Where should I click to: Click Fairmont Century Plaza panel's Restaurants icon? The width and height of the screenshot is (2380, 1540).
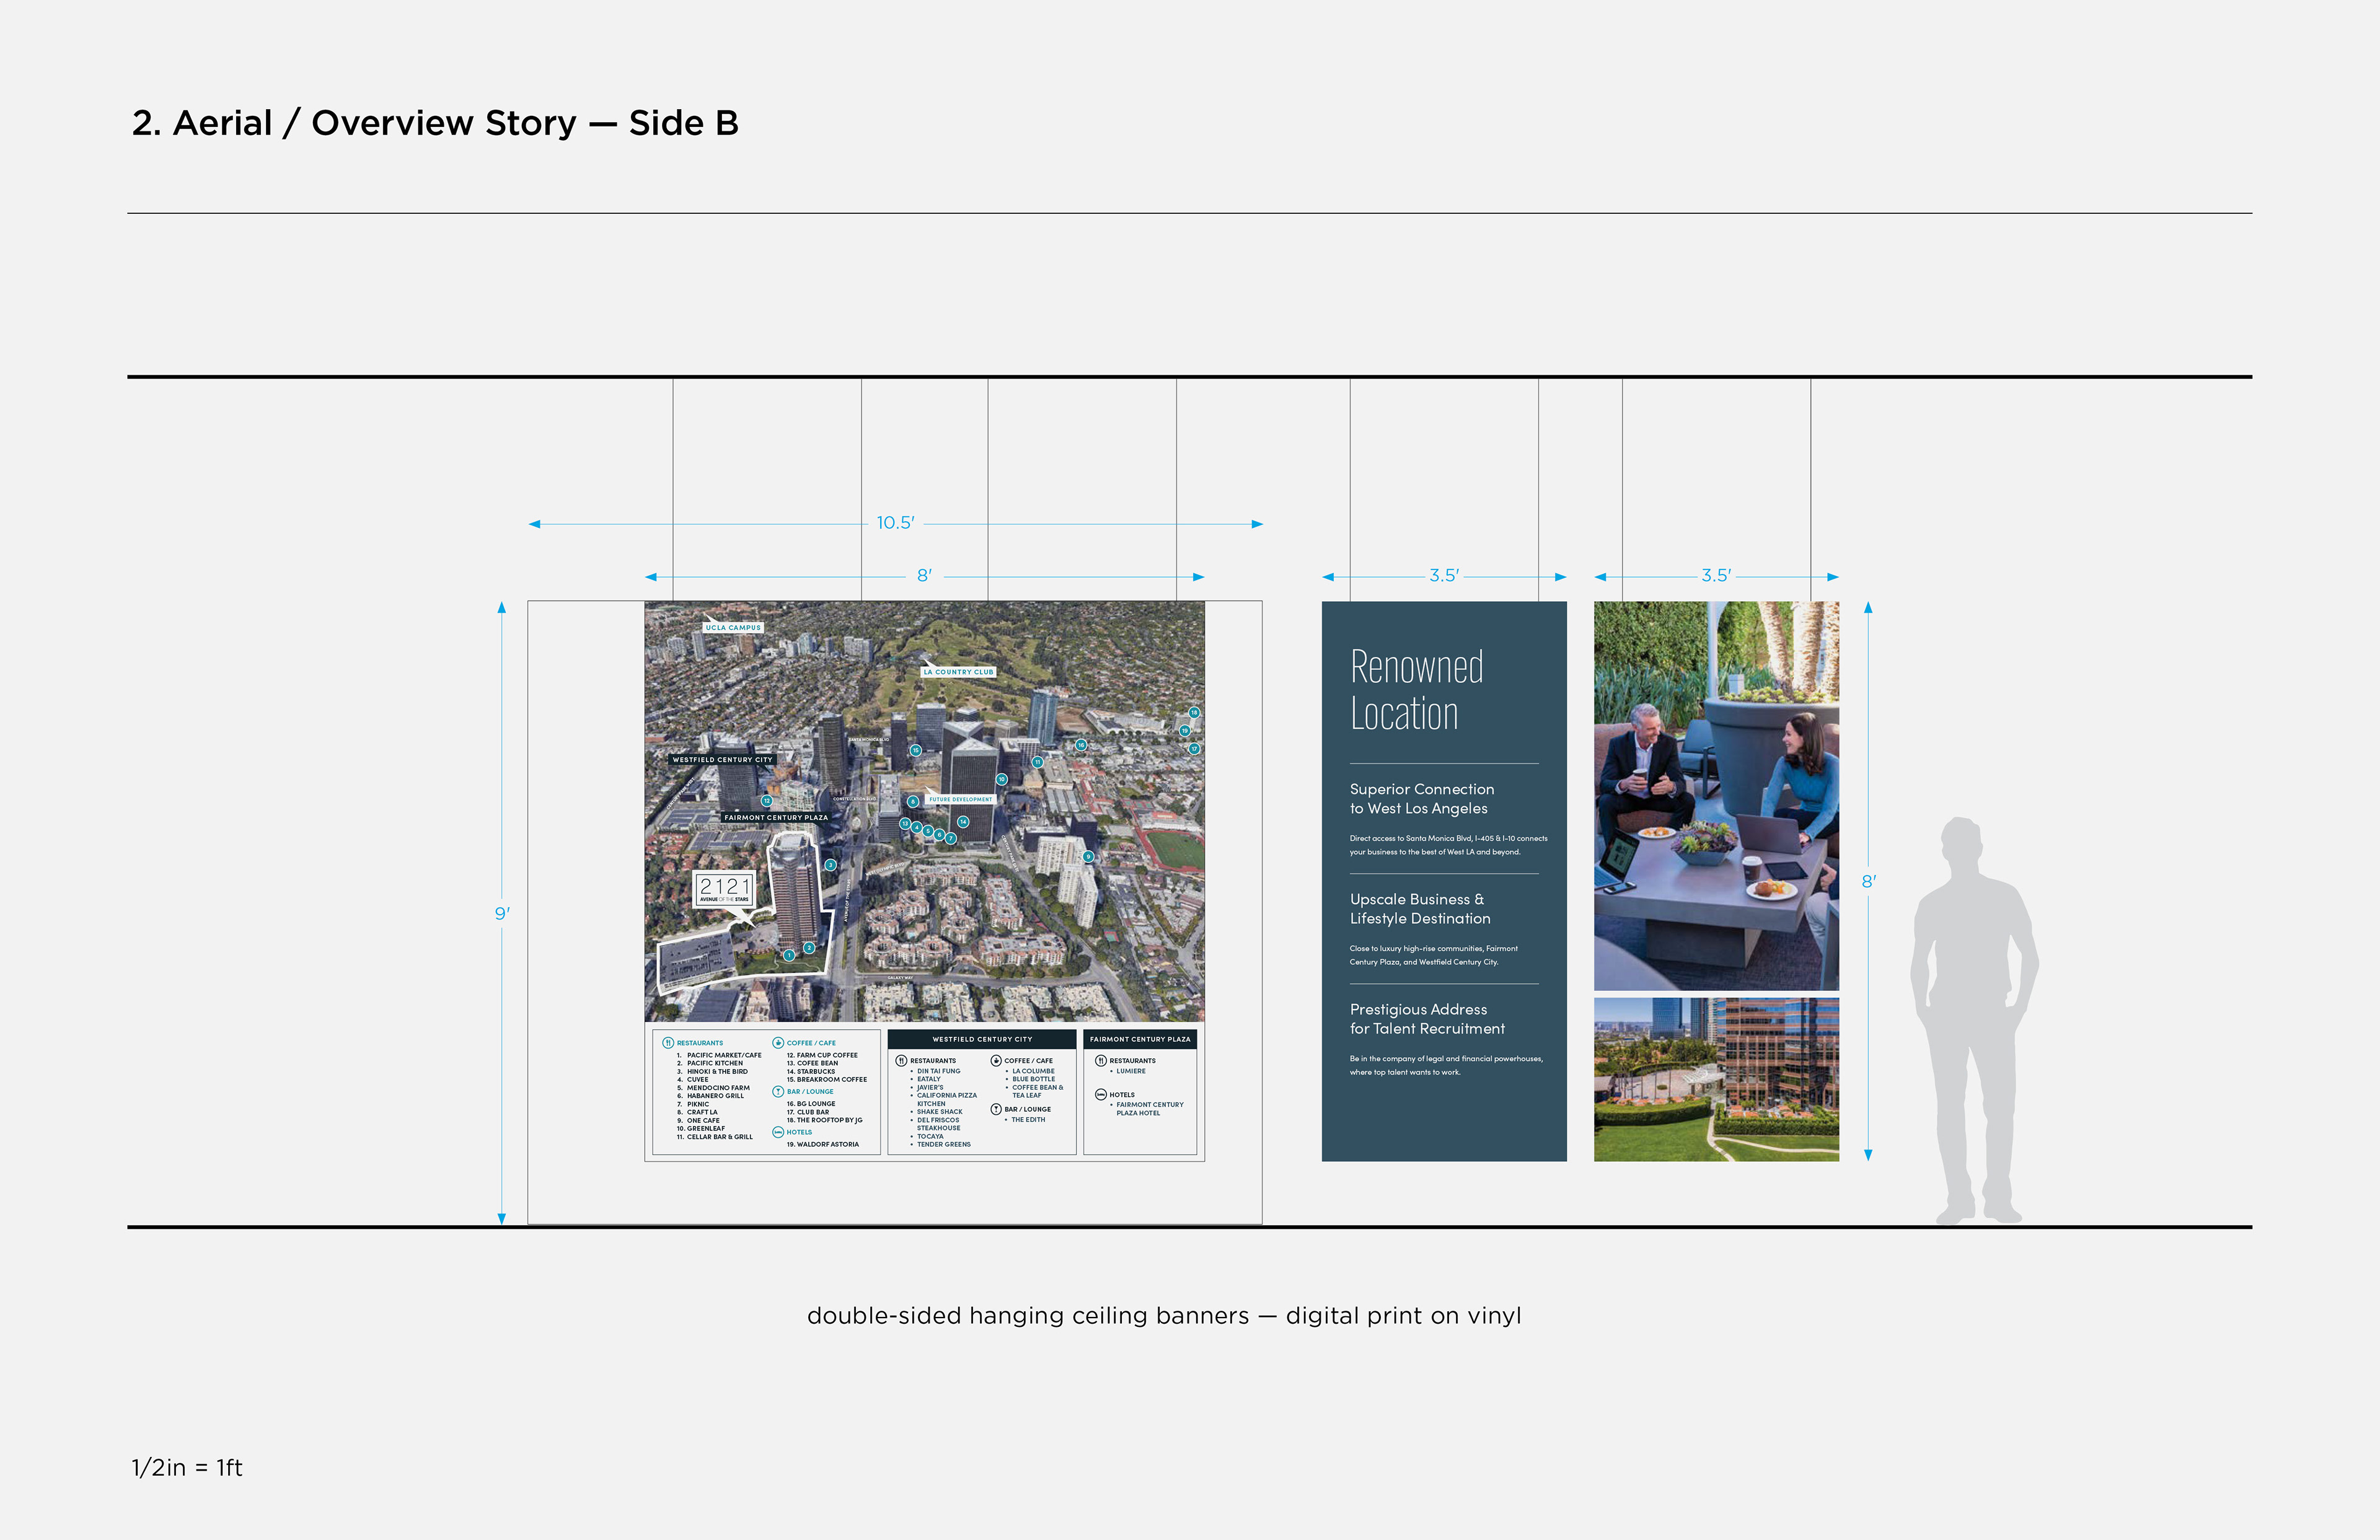pos(1101,1060)
